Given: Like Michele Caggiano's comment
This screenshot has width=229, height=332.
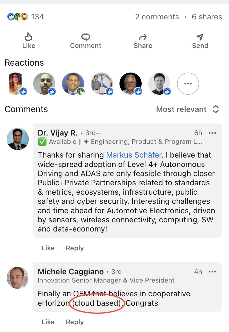Looking at the screenshot, I should coord(48,322).
